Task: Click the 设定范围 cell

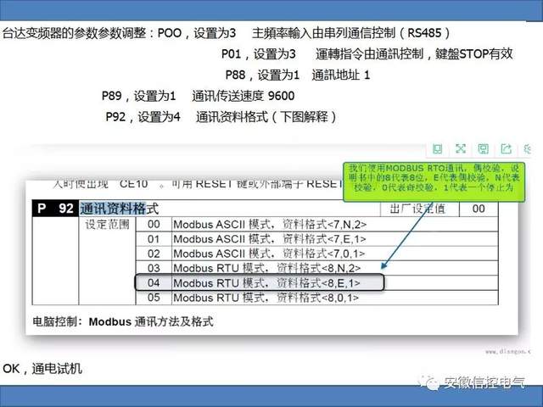Action: [107, 225]
